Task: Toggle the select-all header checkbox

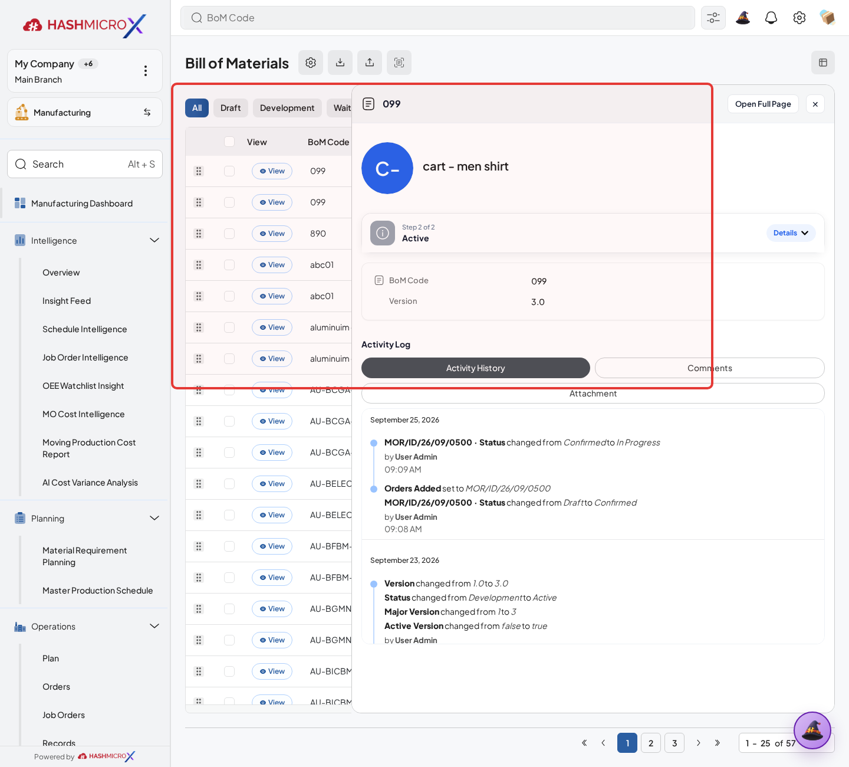Action: (229, 142)
